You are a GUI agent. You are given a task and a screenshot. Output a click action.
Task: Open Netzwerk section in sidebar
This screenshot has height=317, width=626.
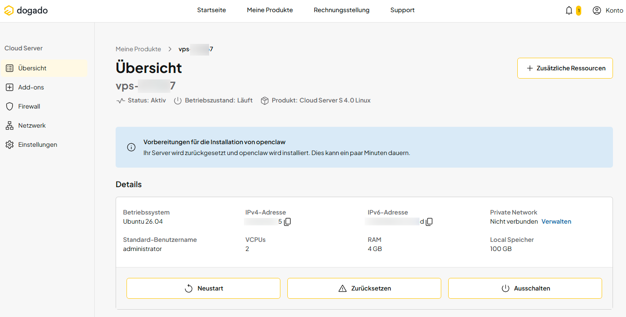(44, 125)
